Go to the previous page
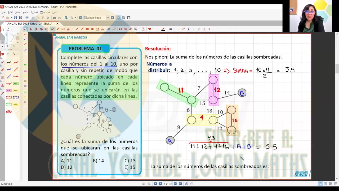This screenshot has height=191, width=339. (160, 184)
